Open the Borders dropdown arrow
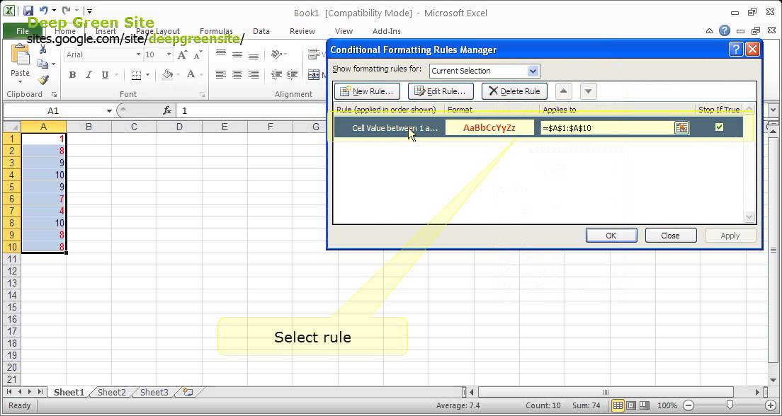 pos(147,75)
